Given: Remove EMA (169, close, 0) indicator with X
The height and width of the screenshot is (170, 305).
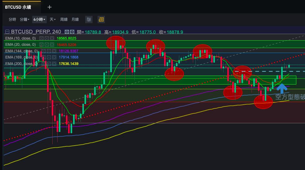Looking at the screenshot, I should click(54, 57).
